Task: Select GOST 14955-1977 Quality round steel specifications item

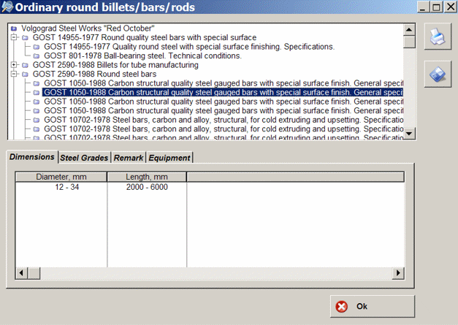Action: click(188, 47)
